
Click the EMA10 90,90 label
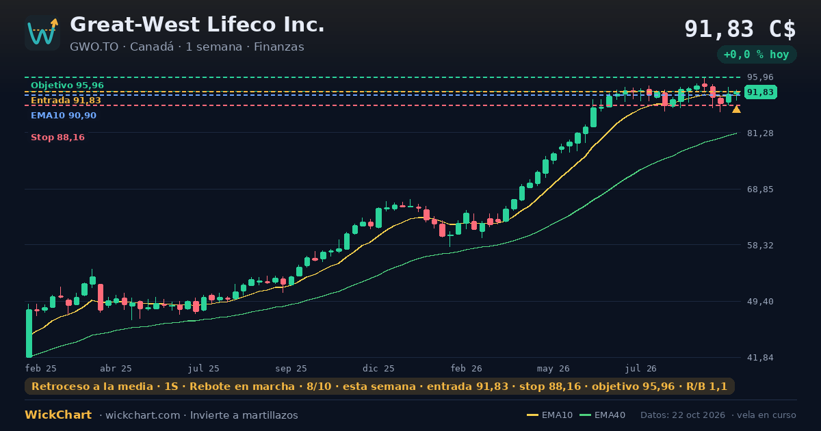[x=64, y=116]
